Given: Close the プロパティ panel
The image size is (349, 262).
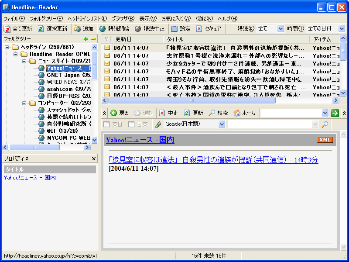Looking at the screenshot, I should coord(94,159).
